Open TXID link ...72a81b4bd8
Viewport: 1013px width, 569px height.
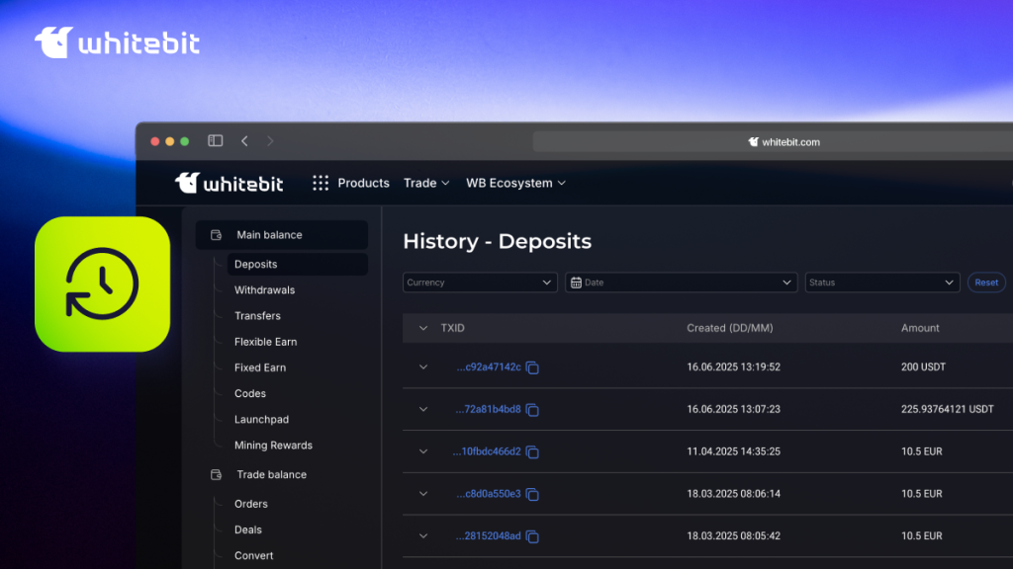488,409
